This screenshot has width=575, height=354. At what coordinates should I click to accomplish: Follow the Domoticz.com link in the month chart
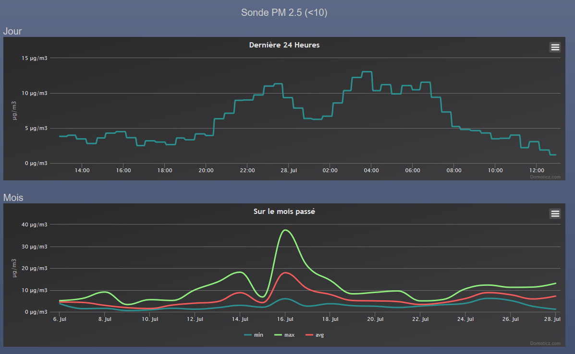click(x=545, y=343)
